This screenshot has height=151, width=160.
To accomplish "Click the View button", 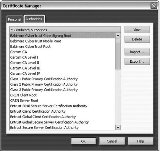I will (137, 30).
